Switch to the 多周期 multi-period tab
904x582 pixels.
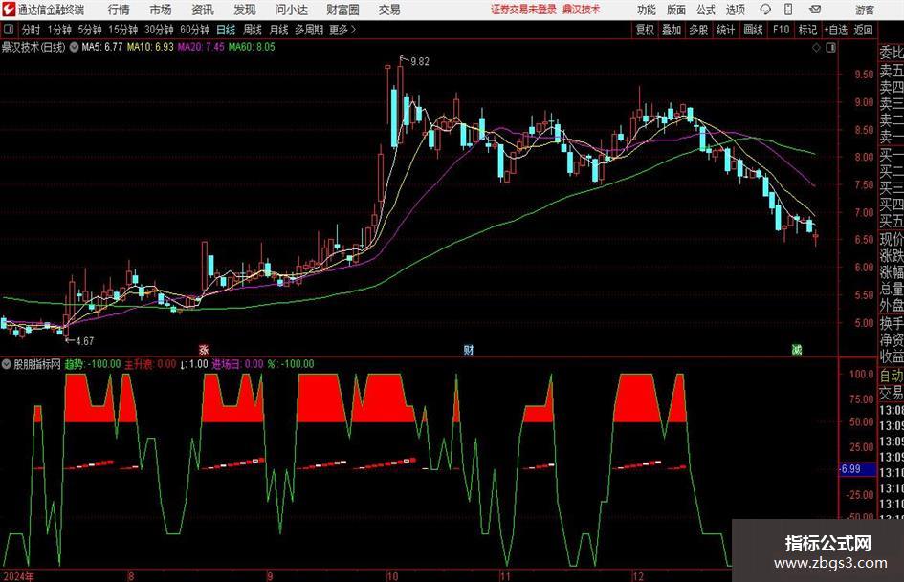point(309,30)
